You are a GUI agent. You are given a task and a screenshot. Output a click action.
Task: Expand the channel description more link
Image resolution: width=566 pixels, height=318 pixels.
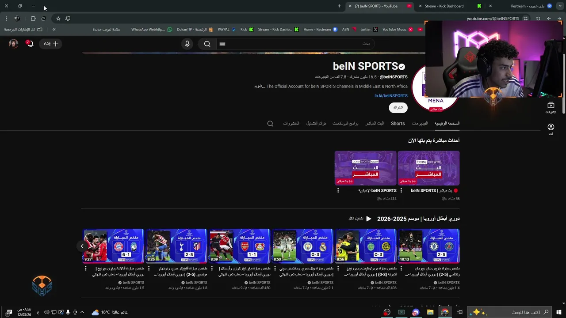(259, 87)
